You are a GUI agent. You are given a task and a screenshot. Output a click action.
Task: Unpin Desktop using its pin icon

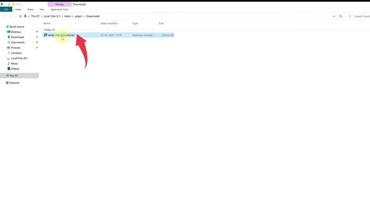point(37,32)
